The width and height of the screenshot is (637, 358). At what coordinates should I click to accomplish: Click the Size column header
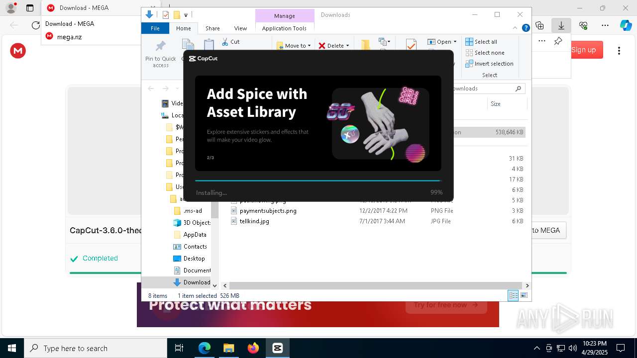[507, 104]
